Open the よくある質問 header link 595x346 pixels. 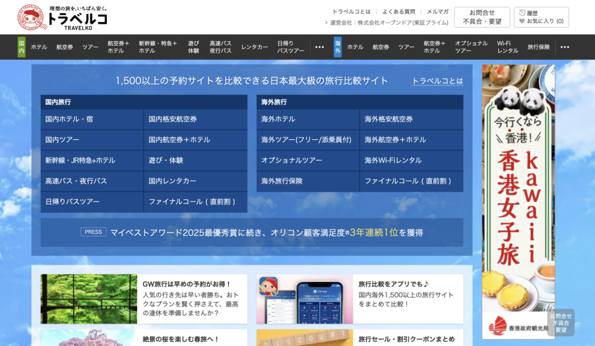(399, 12)
